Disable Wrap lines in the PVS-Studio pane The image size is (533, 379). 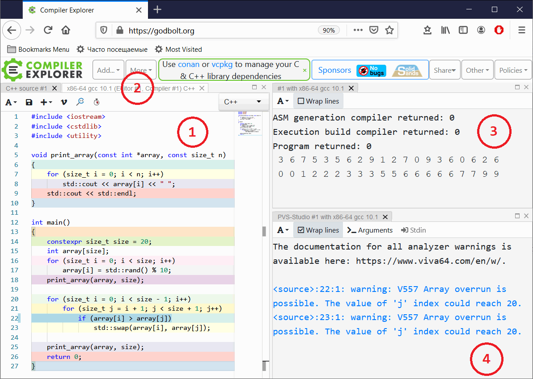(x=318, y=230)
